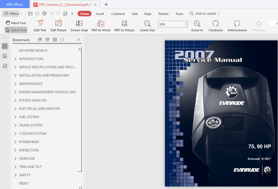
Task: Click the Edit Text tool
Action: coord(40,26)
